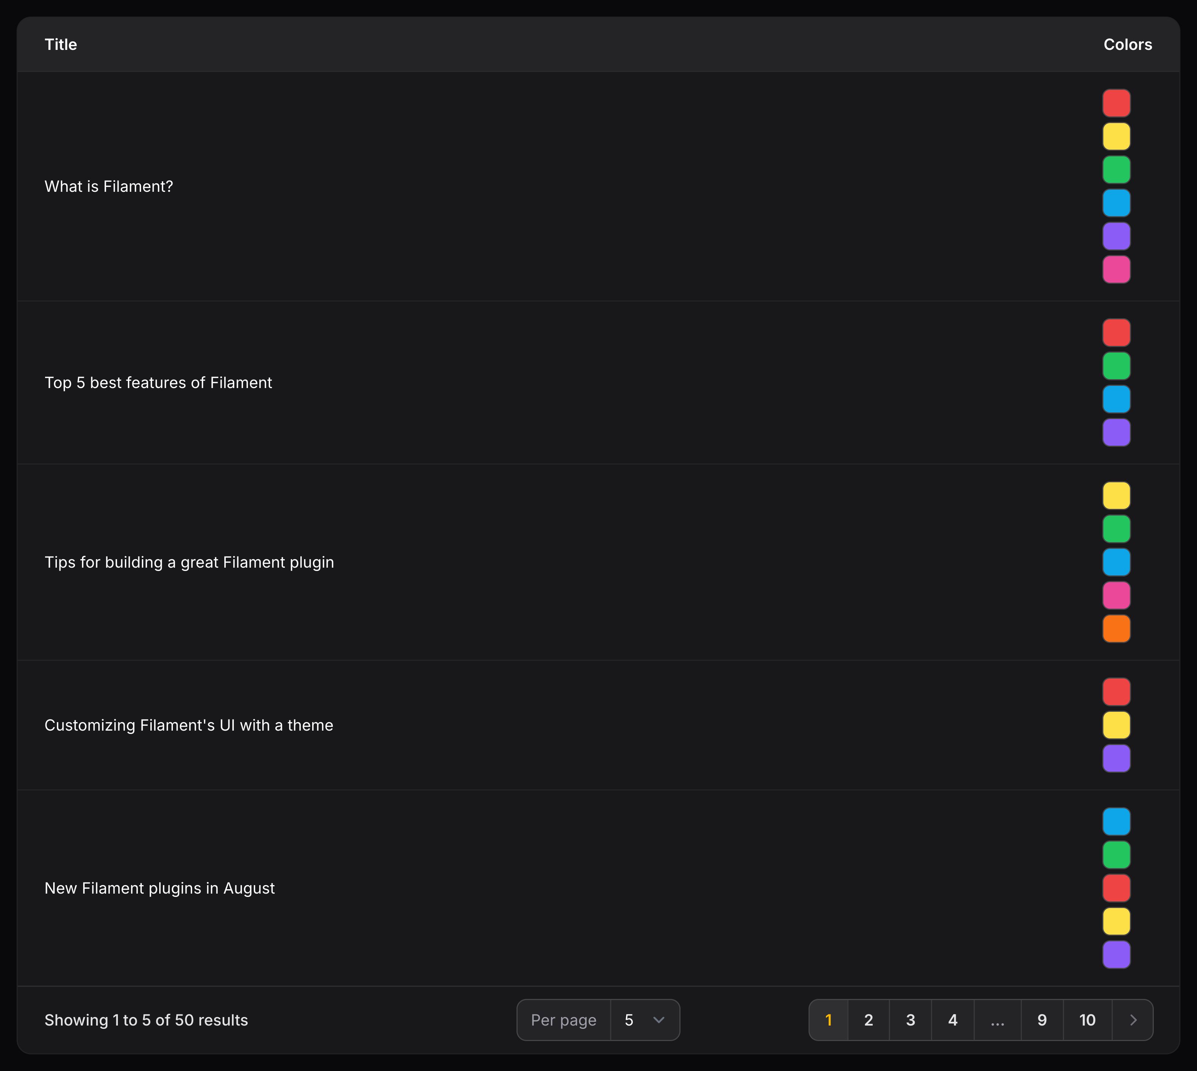The width and height of the screenshot is (1197, 1071).
Task: Click blue swatch in 'New Filament plugins' row
Action: point(1116,822)
